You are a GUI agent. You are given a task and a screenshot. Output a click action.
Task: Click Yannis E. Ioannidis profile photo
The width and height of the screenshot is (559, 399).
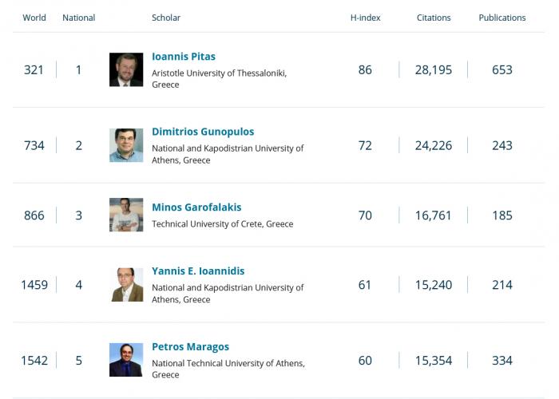(x=126, y=284)
